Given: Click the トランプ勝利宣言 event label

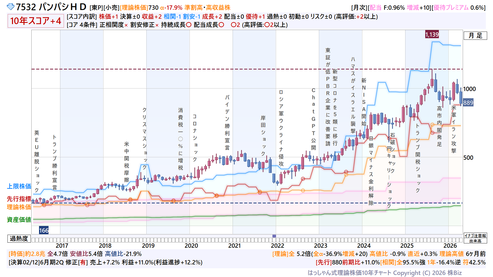Looking at the screenshot, I should tap(54, 162).
